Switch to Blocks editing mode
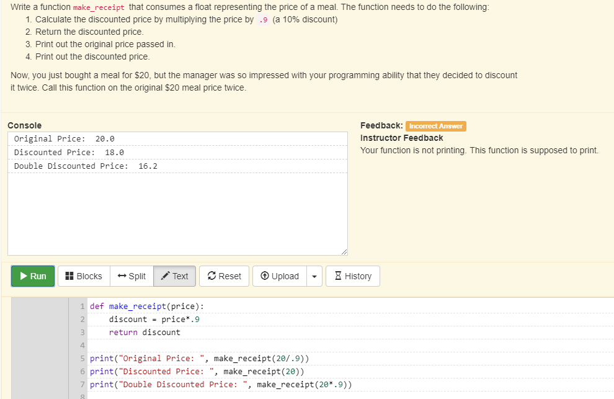 83,276
